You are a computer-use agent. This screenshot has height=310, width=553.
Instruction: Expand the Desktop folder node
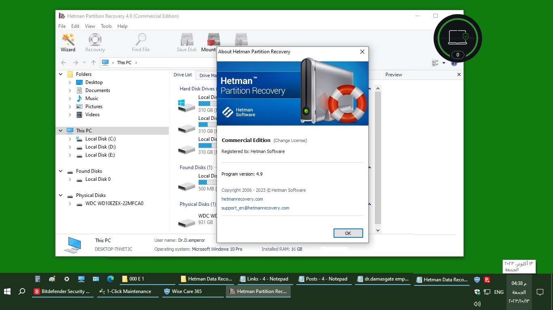pyautogui.click(x=70, y=82)
